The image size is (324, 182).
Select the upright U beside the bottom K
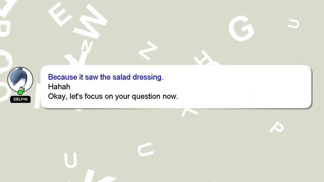[x=70, y=160]
